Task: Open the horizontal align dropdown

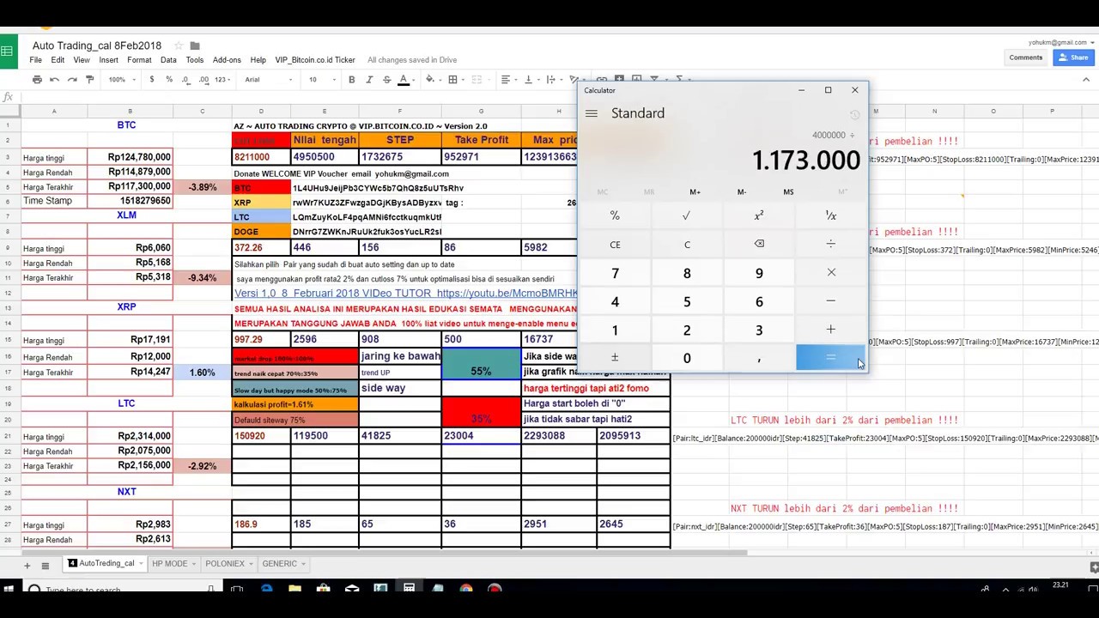Action: [x=508, y=80]
